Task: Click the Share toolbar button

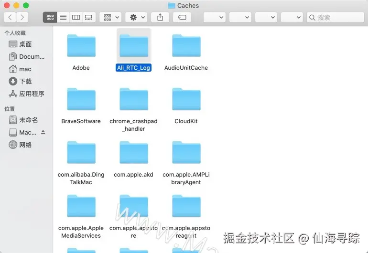Action: click(160, 17)
